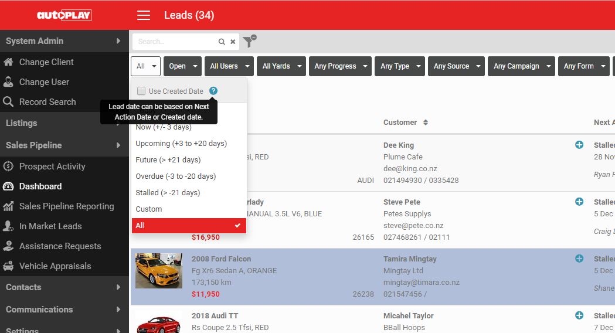Screen dimensions: 615x333
Task: Click the plus icon on Dee King's row
Action: (x=579, y=145)
